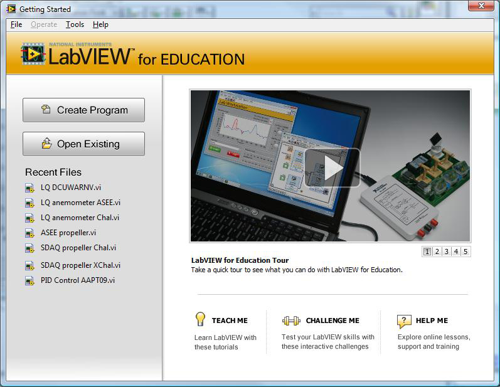Image resolution: width=500 pixels, height=387 pixels.
Task: Switch to slide 4 in the tour pager
Action: pyautogui.click(x=456, y=252)
